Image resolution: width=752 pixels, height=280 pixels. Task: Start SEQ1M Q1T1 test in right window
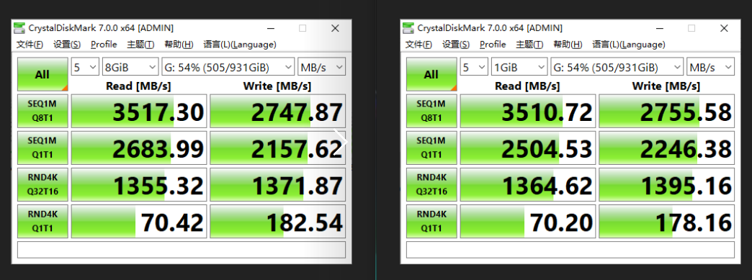click(431, 148)
